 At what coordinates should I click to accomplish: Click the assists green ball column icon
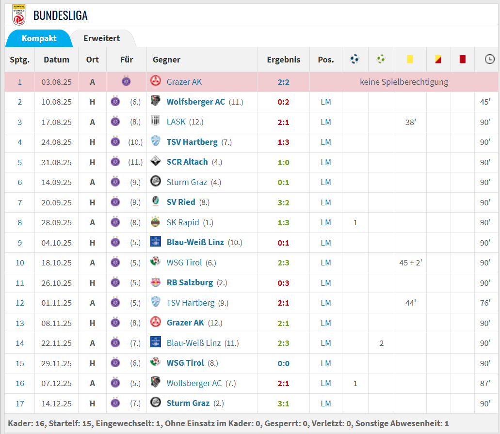coord(381,60)
